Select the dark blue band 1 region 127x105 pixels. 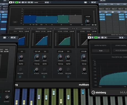click(30, 19)
